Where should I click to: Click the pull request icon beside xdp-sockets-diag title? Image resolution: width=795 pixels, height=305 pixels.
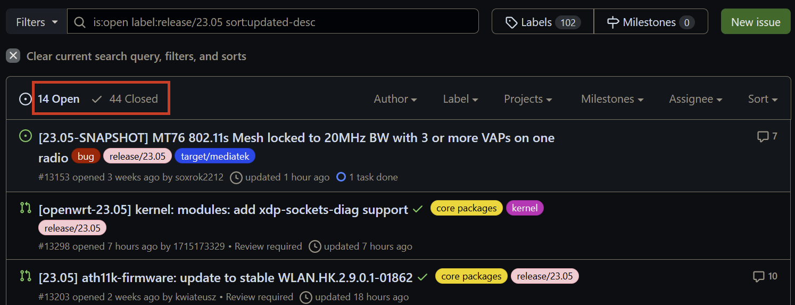(x=25, y=208)
